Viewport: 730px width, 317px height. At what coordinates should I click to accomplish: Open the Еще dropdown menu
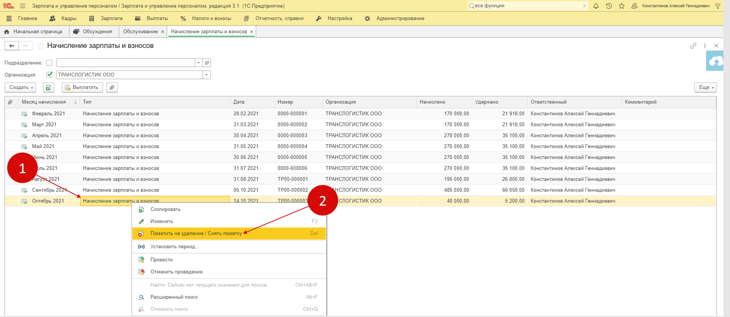coord(705,87)
